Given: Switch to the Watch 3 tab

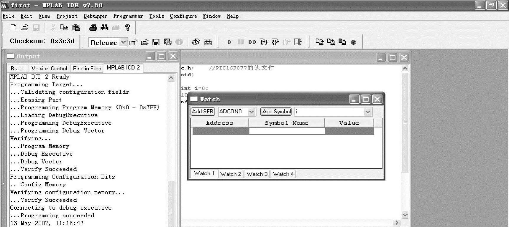Looking at the screenshot, I should (257, 174).
